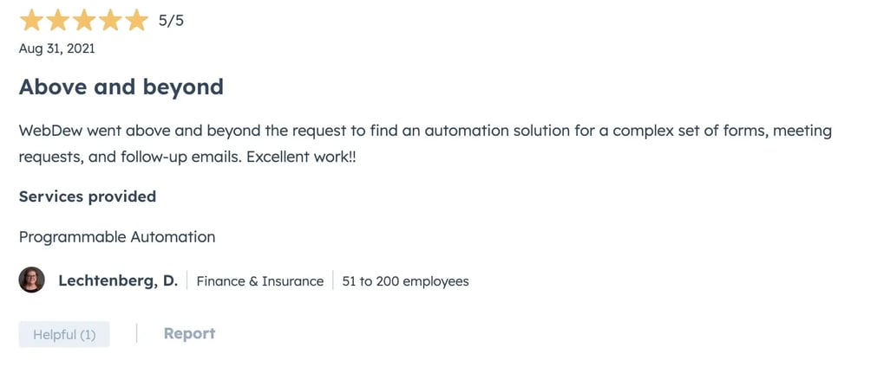Click the reviewer's avatar photo
The width and height of the screenshot is (877, 373).
32,280
